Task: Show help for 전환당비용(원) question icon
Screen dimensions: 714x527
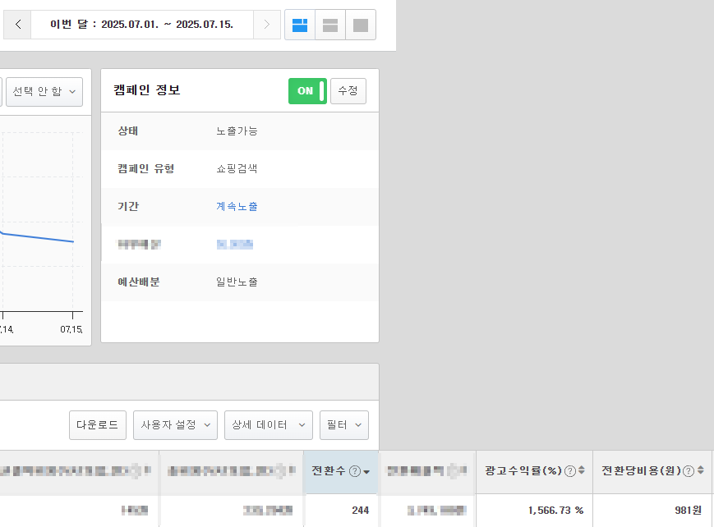Action: pyautogui.click(x=689, y=471)
